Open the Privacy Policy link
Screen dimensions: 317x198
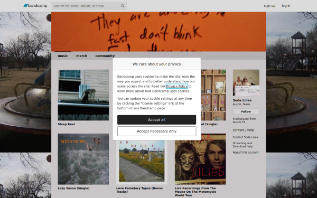tap(176, 86)
